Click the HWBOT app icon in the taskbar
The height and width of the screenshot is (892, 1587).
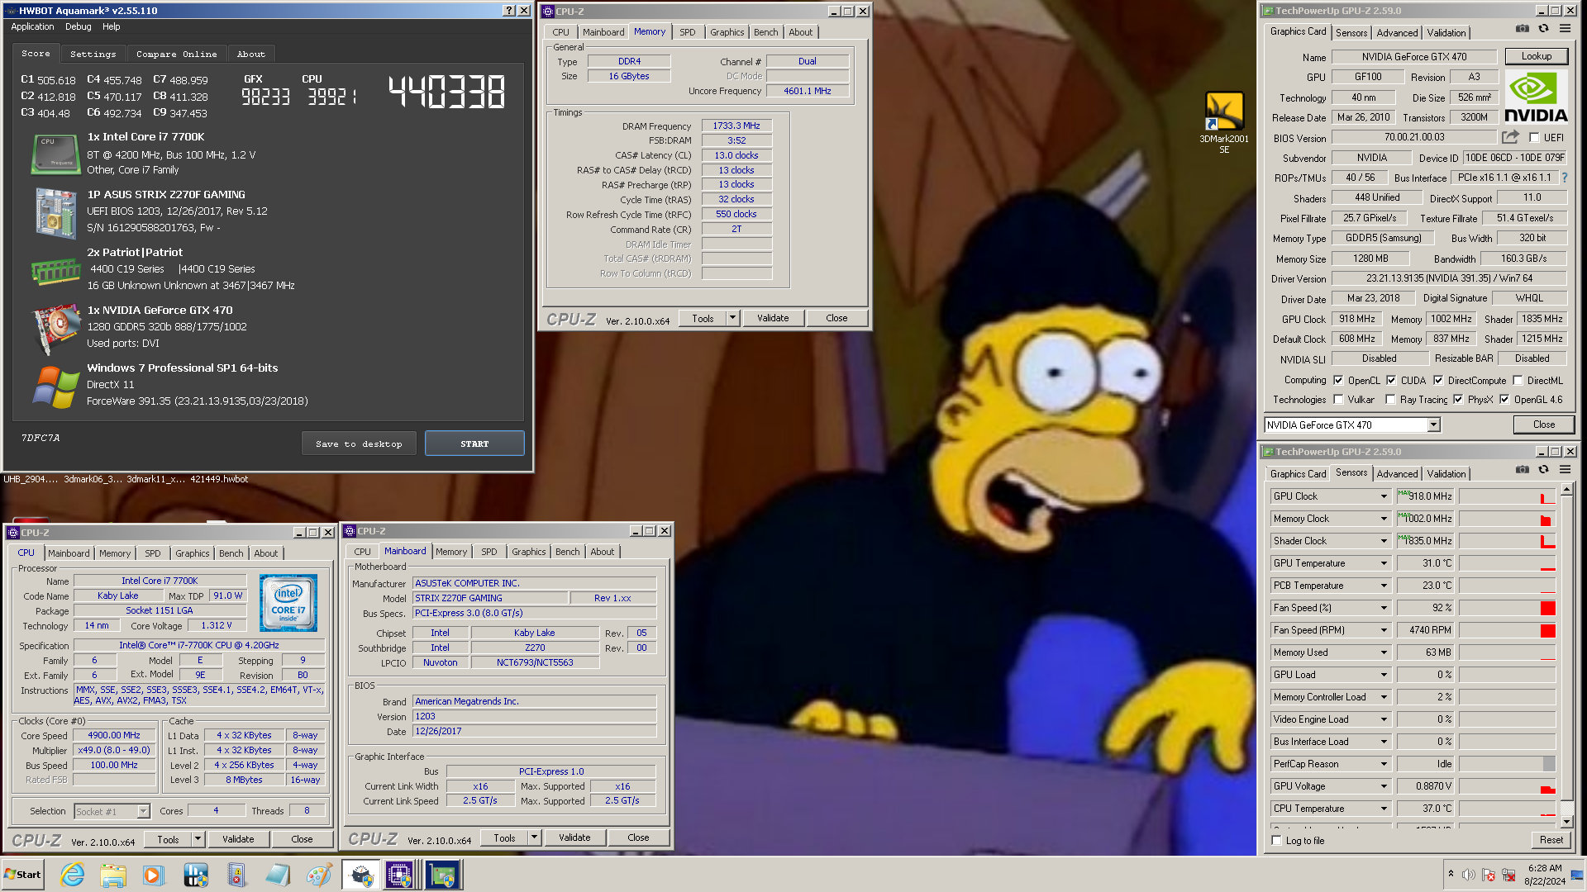[196, 875]
